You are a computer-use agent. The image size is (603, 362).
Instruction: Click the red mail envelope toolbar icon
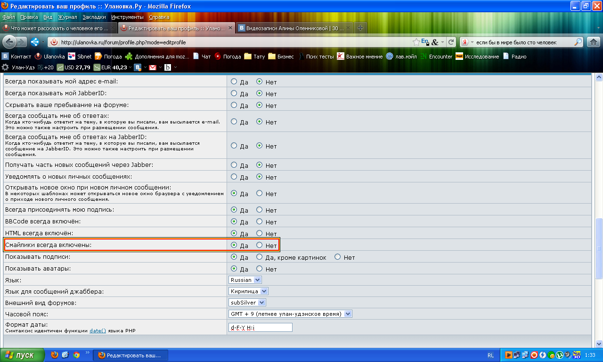click(x=153, y=67)
